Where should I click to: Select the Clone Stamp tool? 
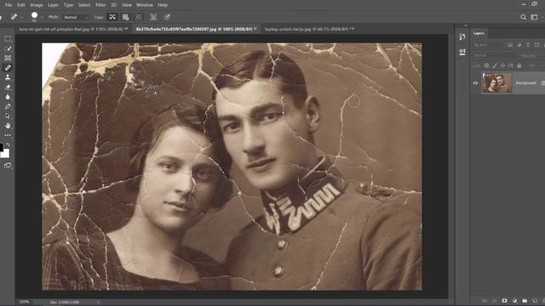click(8, 77)
